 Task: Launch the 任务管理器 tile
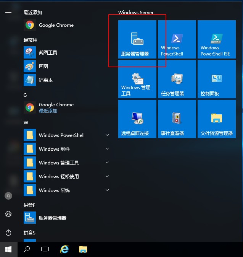point(177,79)
